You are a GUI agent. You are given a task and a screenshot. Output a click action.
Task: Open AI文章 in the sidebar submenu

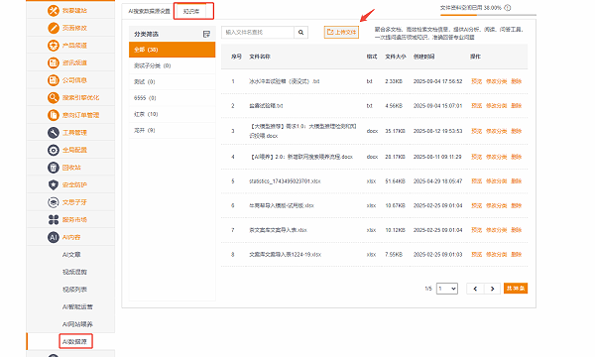71,255
